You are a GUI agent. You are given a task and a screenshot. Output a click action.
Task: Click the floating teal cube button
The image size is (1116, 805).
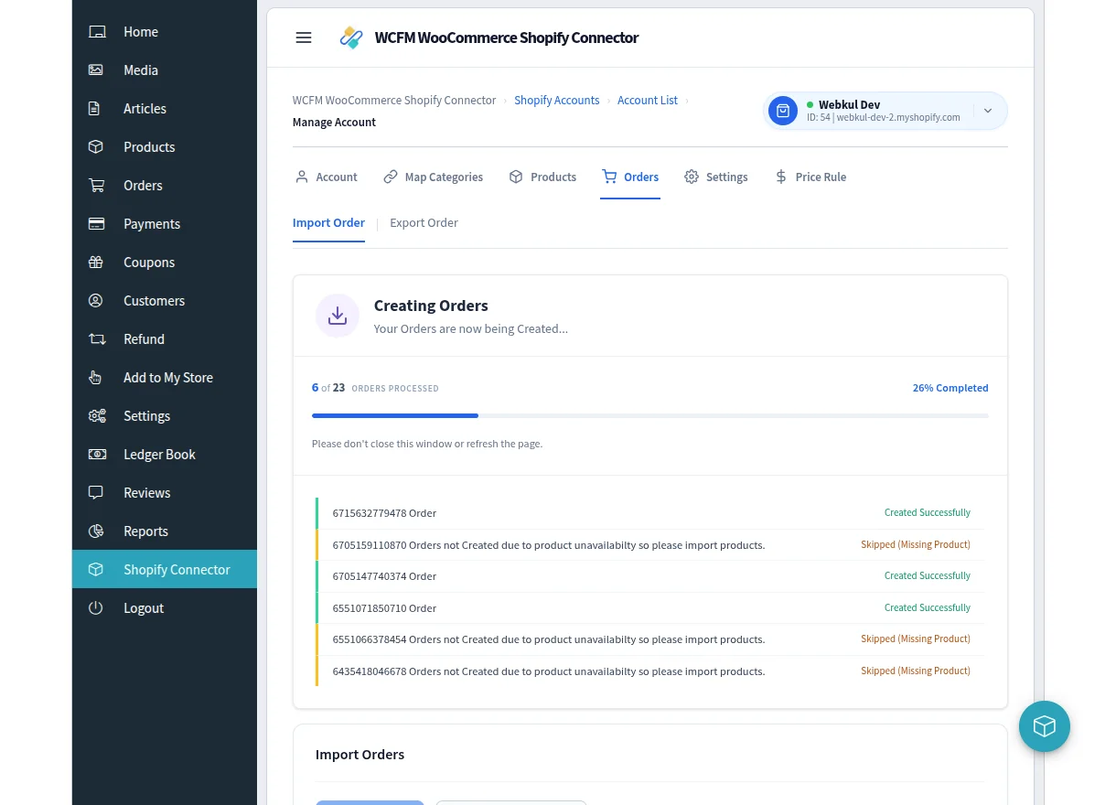(1045, 726)
